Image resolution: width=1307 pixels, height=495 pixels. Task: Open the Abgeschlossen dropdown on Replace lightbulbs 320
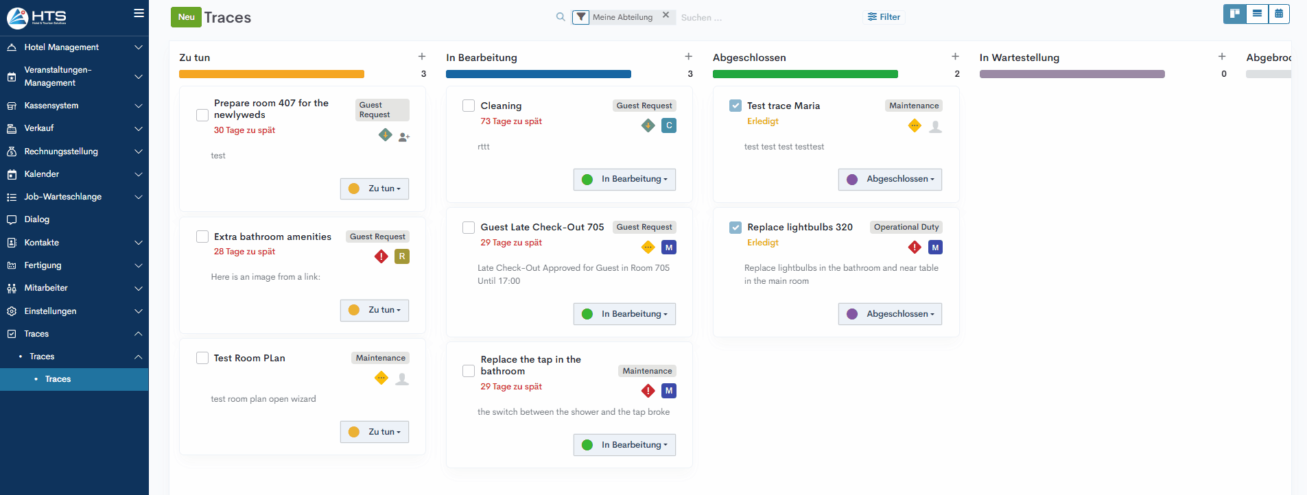coord(890,314)
